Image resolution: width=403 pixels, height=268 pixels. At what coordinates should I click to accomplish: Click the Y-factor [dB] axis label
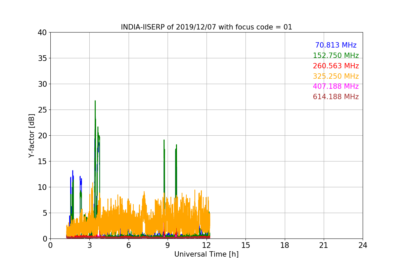(x=32, y=135)
